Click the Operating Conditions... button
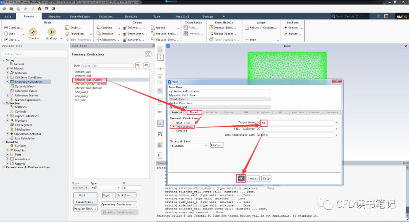 119,205
